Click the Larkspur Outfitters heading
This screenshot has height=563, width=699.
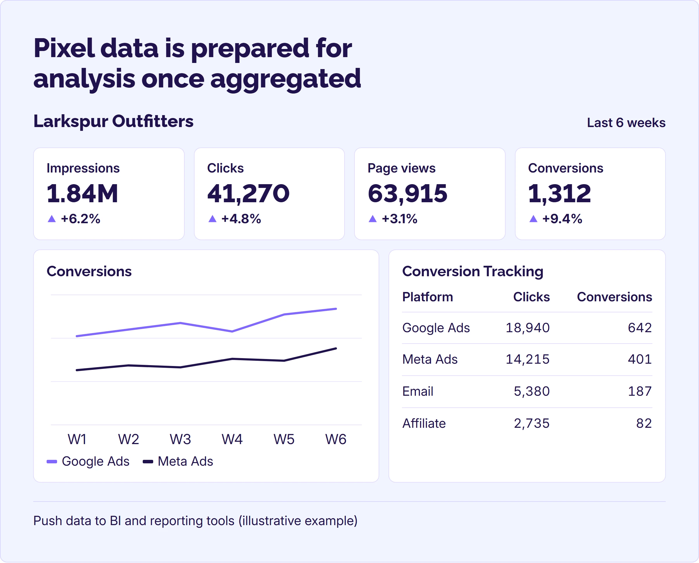point(114,122)
